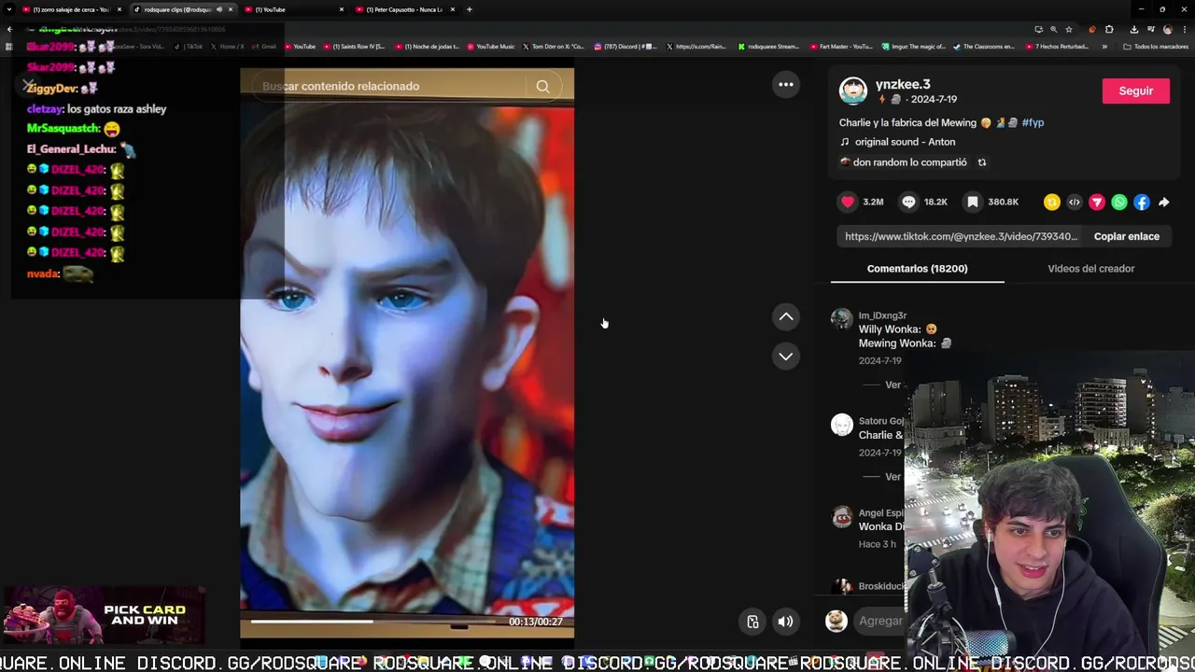Open 'Fart Master - YouTube' bookmark

pos(841,46)
